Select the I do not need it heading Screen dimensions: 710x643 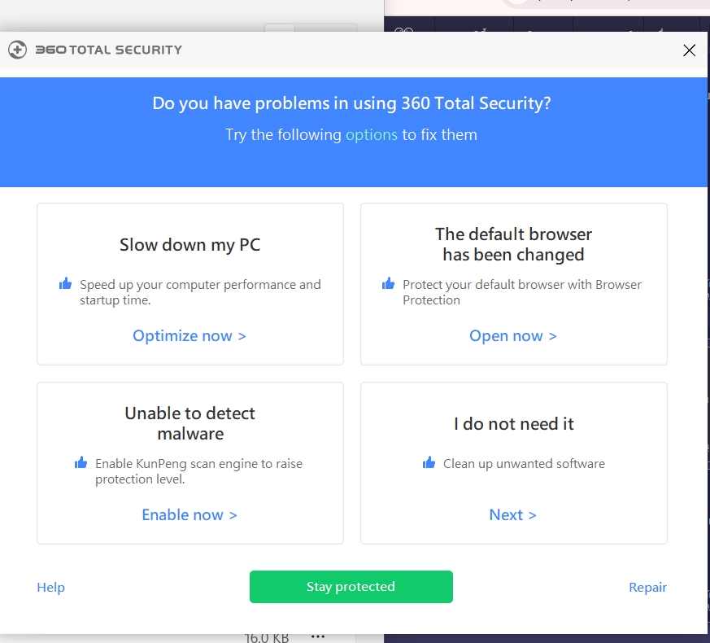[x=513, y=424]
